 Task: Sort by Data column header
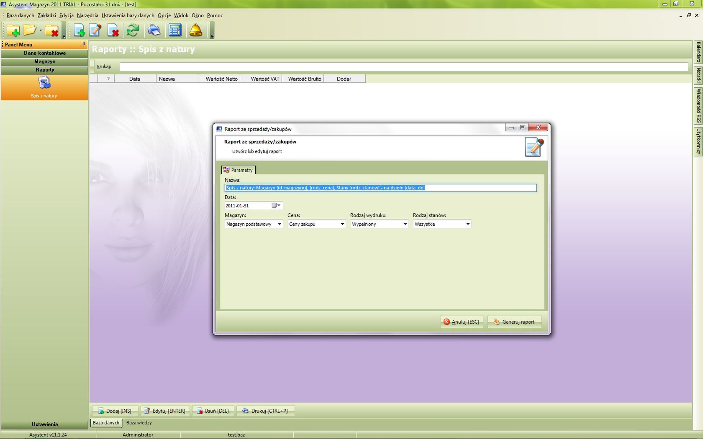(135, 79)
